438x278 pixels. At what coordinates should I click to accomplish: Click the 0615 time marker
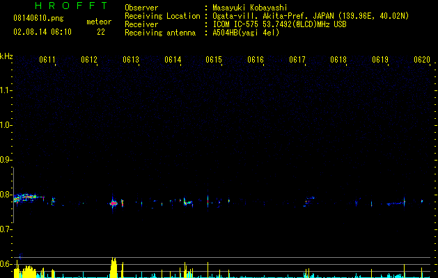pyautogui.click(x=214, y=60)
